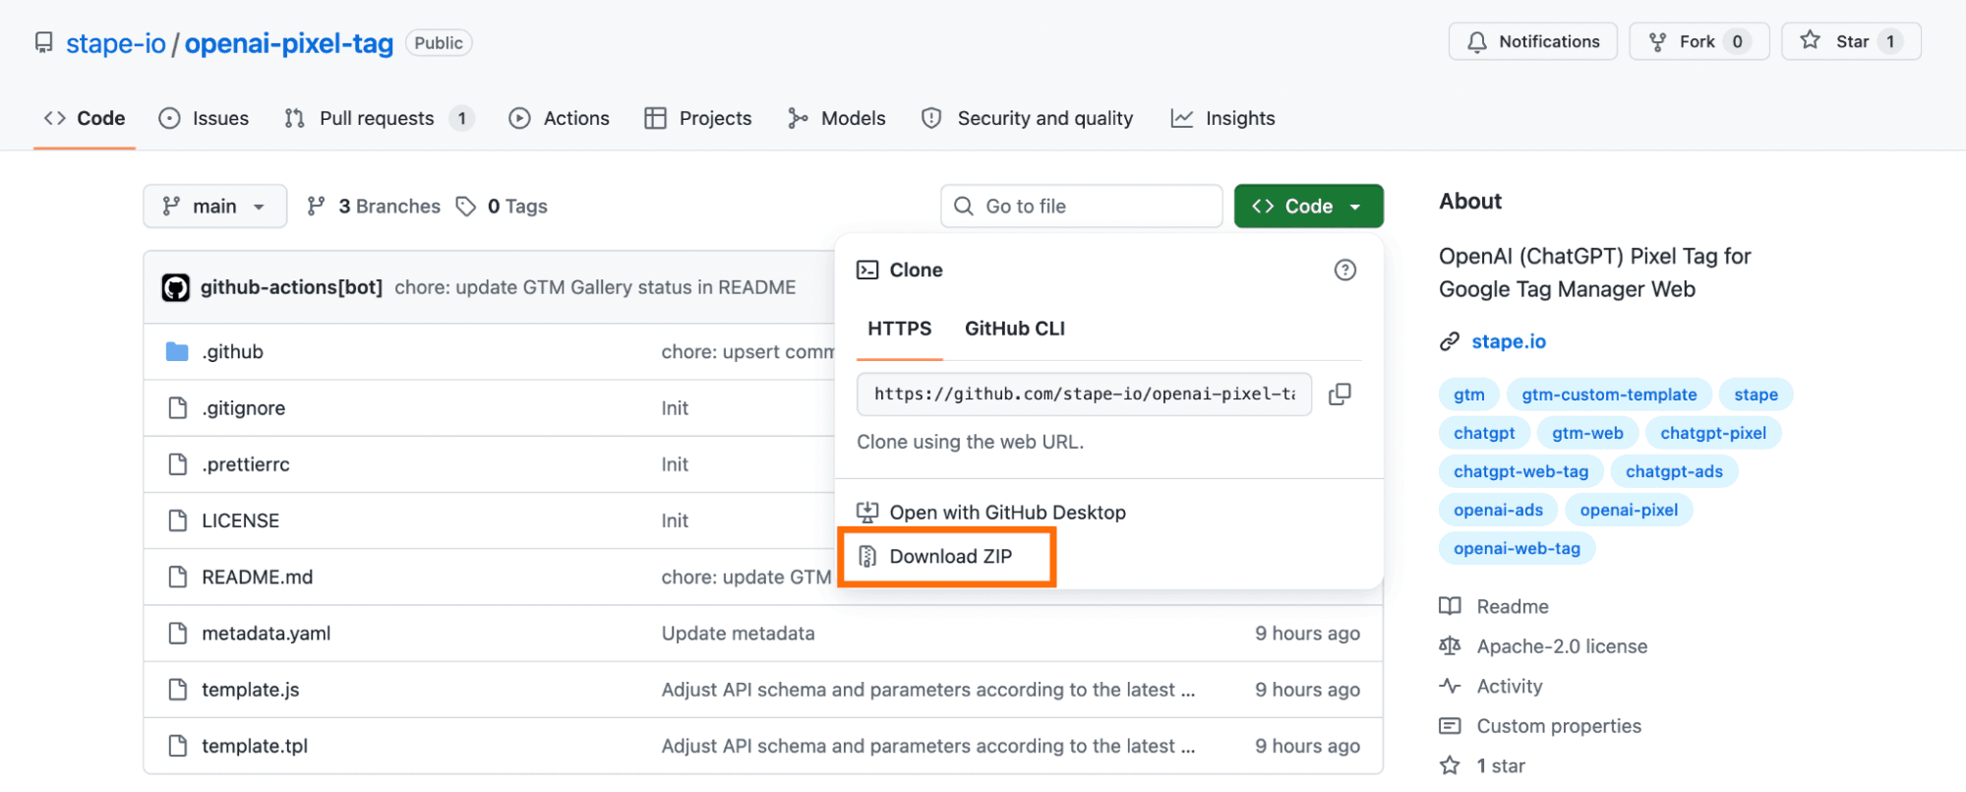Click Download ZIP

935,556
